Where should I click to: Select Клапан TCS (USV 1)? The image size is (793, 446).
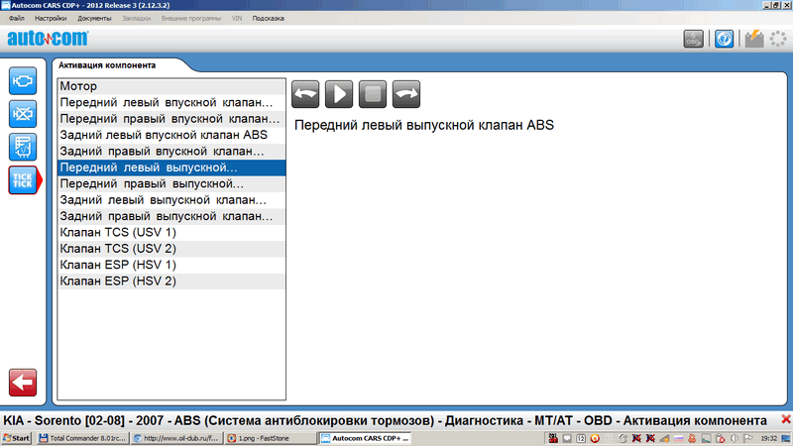coord(171,232)
